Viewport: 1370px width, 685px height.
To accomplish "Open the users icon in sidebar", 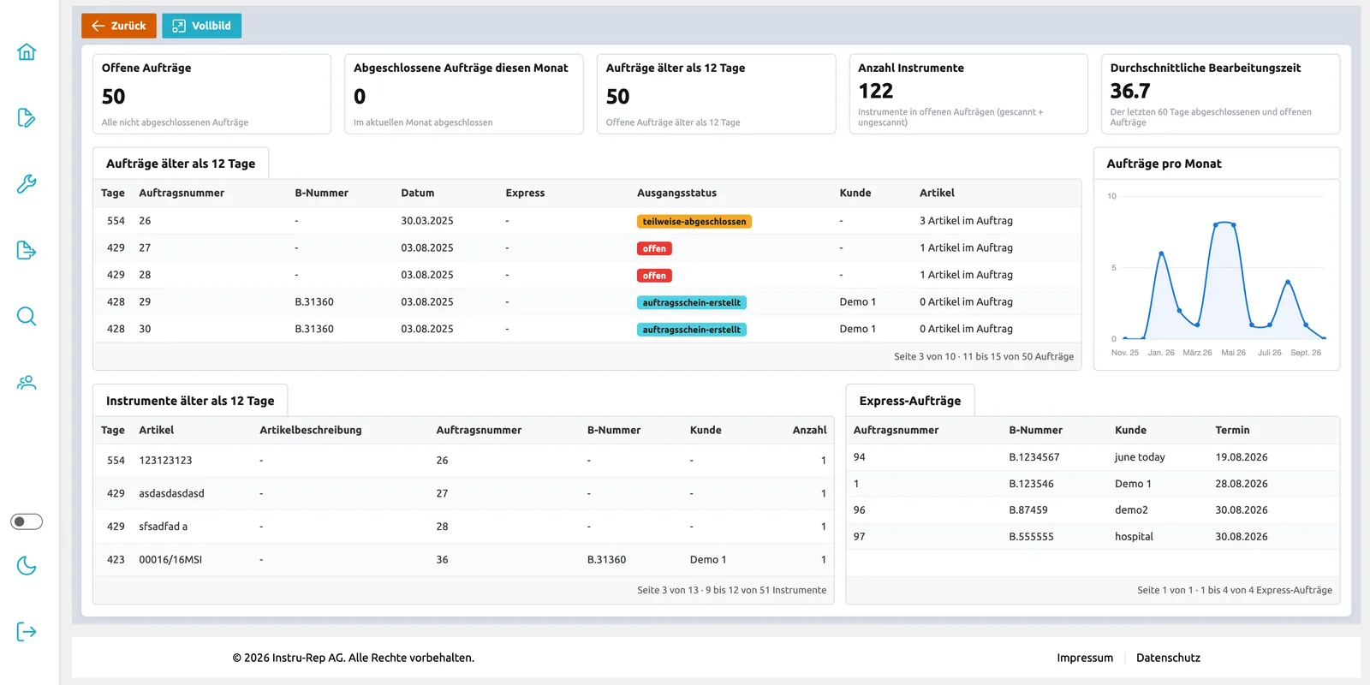I will [x=27, y=382].
